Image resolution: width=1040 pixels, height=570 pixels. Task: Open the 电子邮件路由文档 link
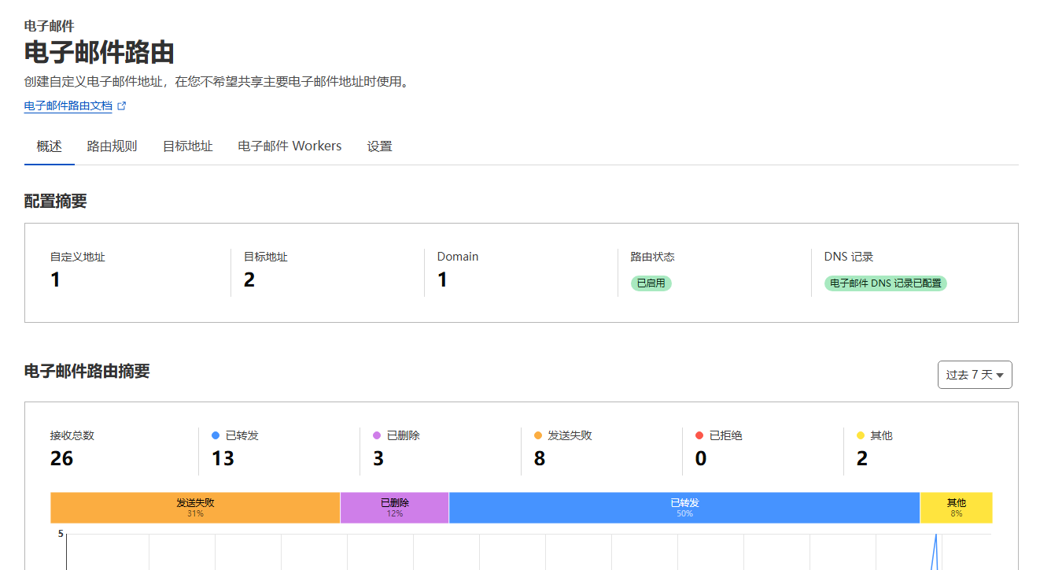pyautogui.click(x=68, y=105)
